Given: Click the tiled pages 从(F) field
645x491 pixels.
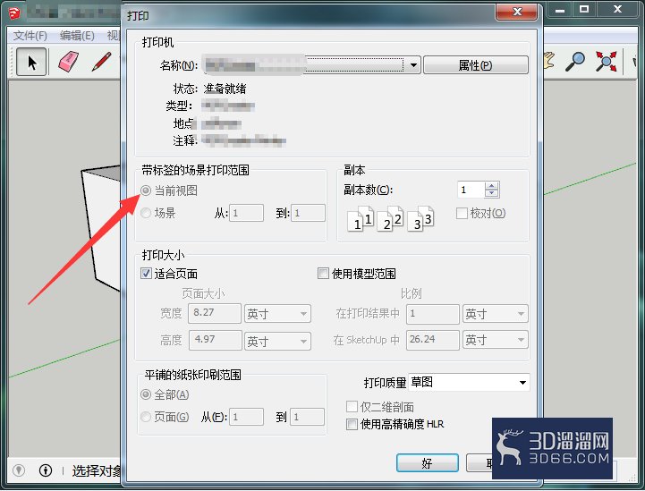Looking at the screenshot, I should [x=246, y=417].
